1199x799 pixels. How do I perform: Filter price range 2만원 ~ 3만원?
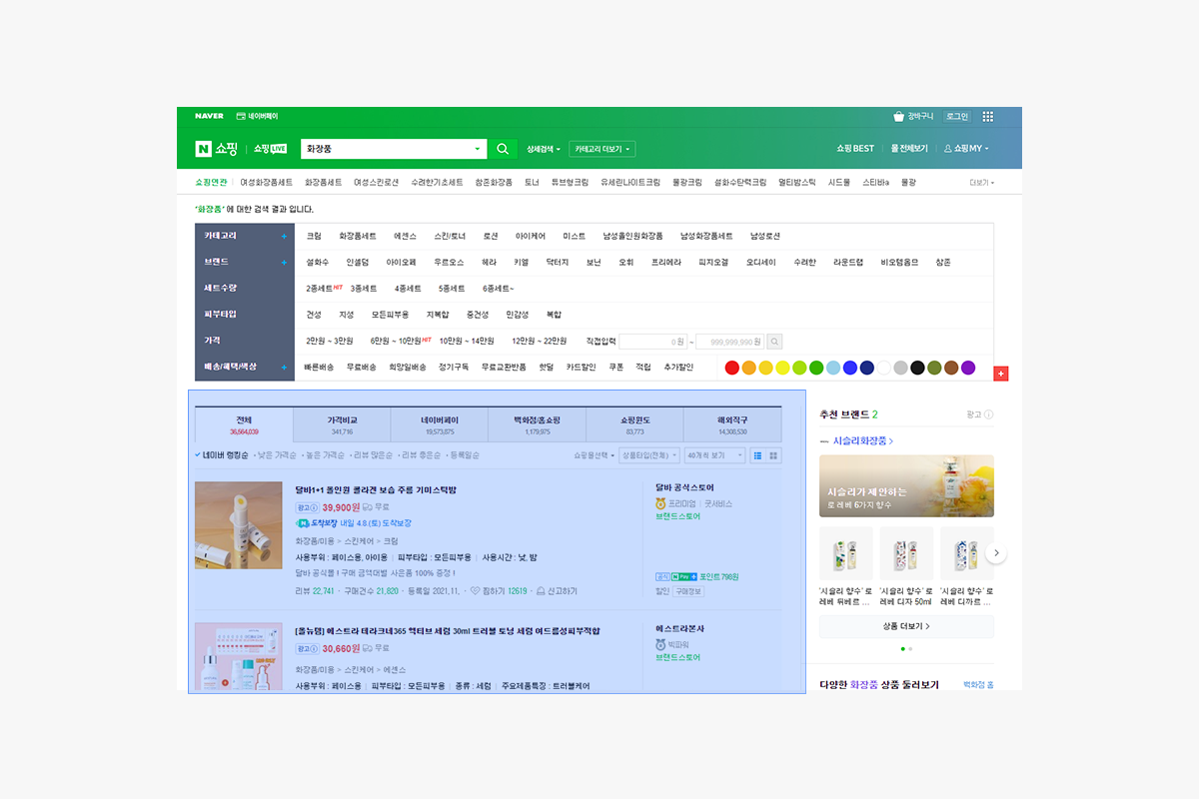(330, 342)
